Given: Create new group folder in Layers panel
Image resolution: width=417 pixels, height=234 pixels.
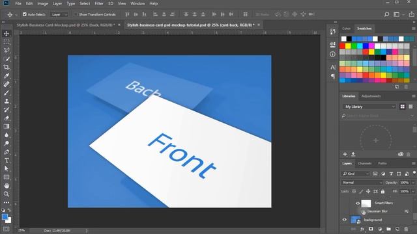Looking at the screenshot, I should [388, 229].
